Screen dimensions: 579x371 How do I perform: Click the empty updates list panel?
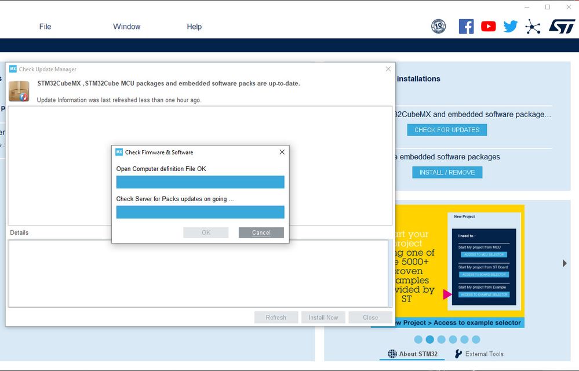click(x=200, y=165)
